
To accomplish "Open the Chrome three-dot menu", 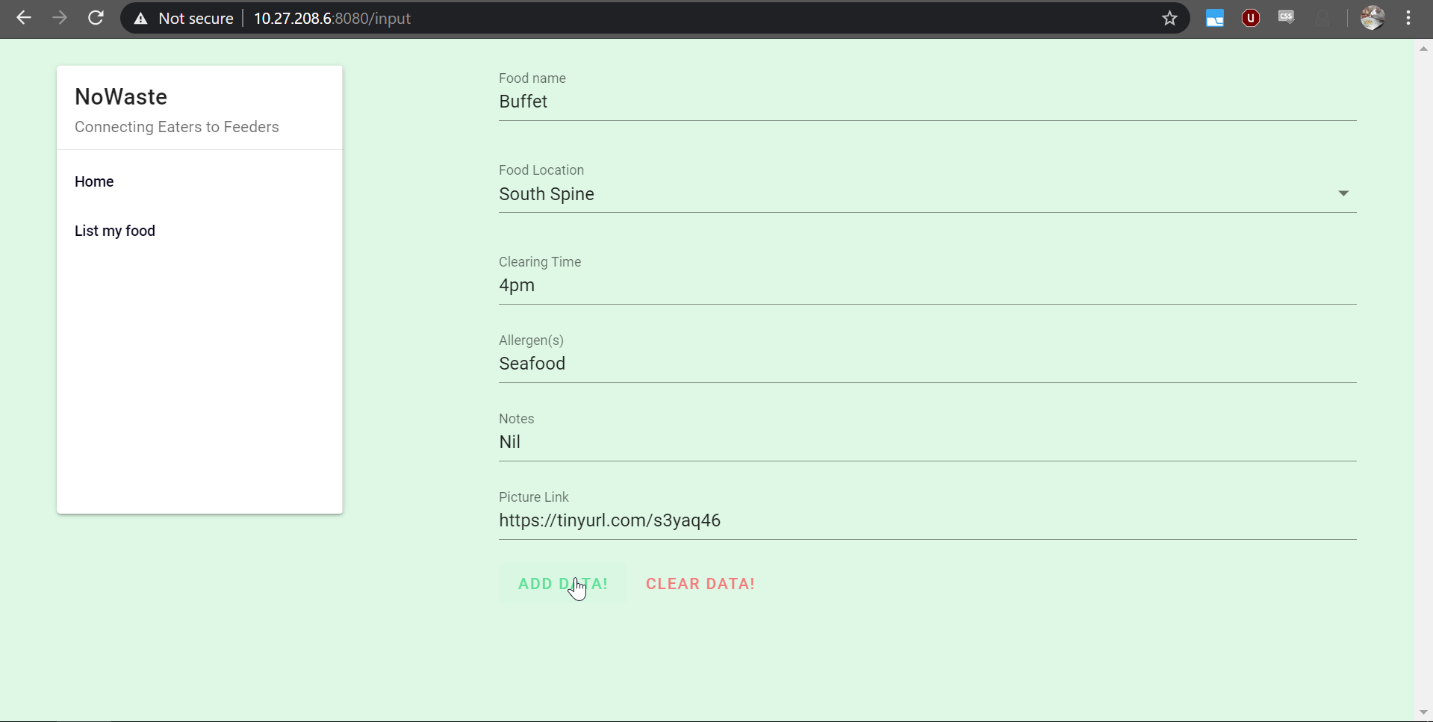I will (x=1409, y=18).
